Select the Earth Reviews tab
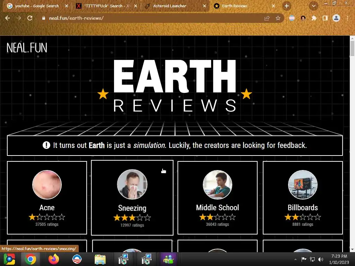This screenshot has height=266, width=355. [235, 6]
